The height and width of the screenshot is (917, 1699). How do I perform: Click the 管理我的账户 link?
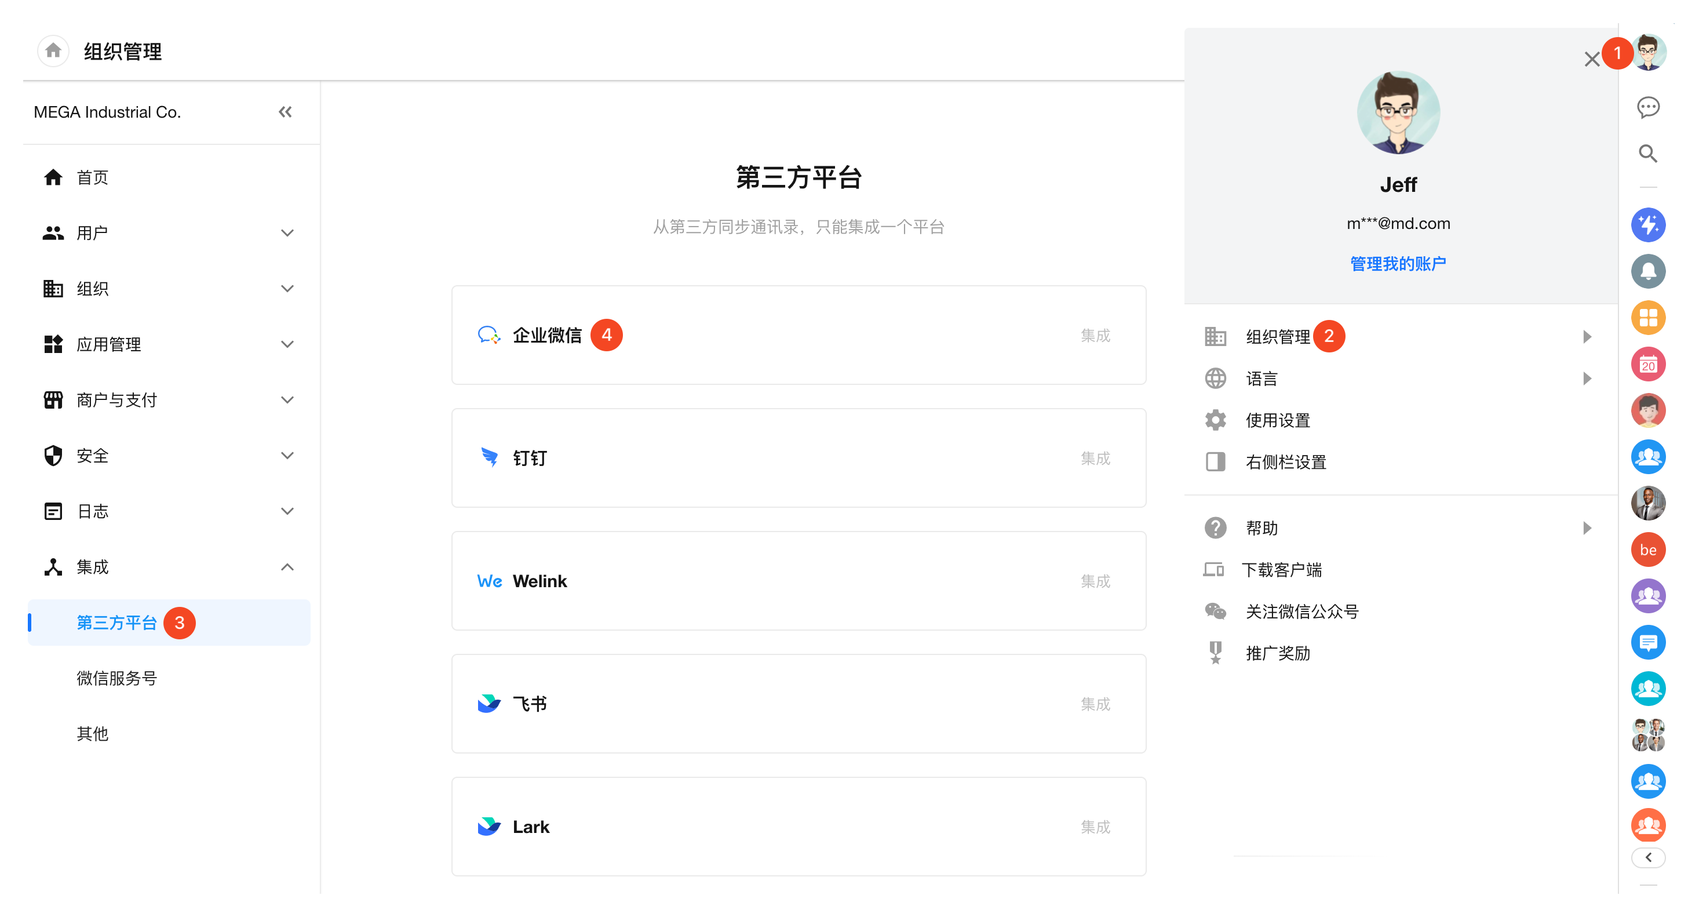(1398, 264)
